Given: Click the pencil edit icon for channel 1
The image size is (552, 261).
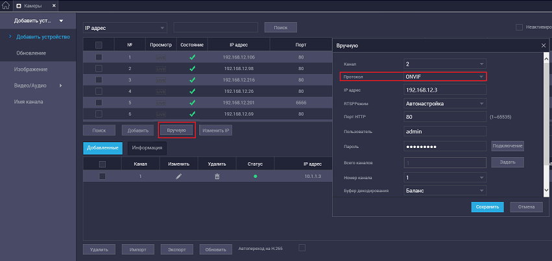Looking at the screenshot, I should point(178,176).
